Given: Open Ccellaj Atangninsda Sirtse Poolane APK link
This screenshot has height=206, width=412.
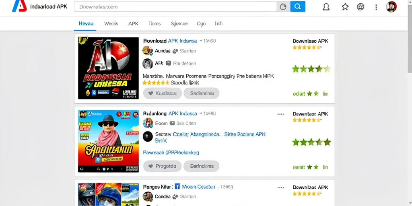Looking at the screenshot, I should point(219,134).
